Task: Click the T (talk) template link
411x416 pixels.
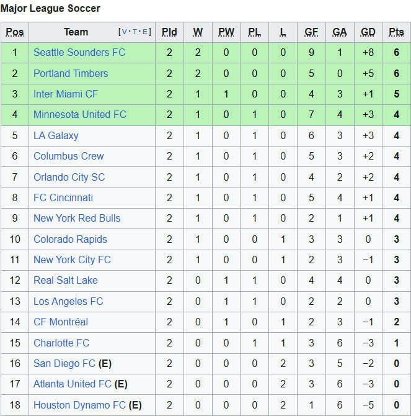Action: coord(135,32)
